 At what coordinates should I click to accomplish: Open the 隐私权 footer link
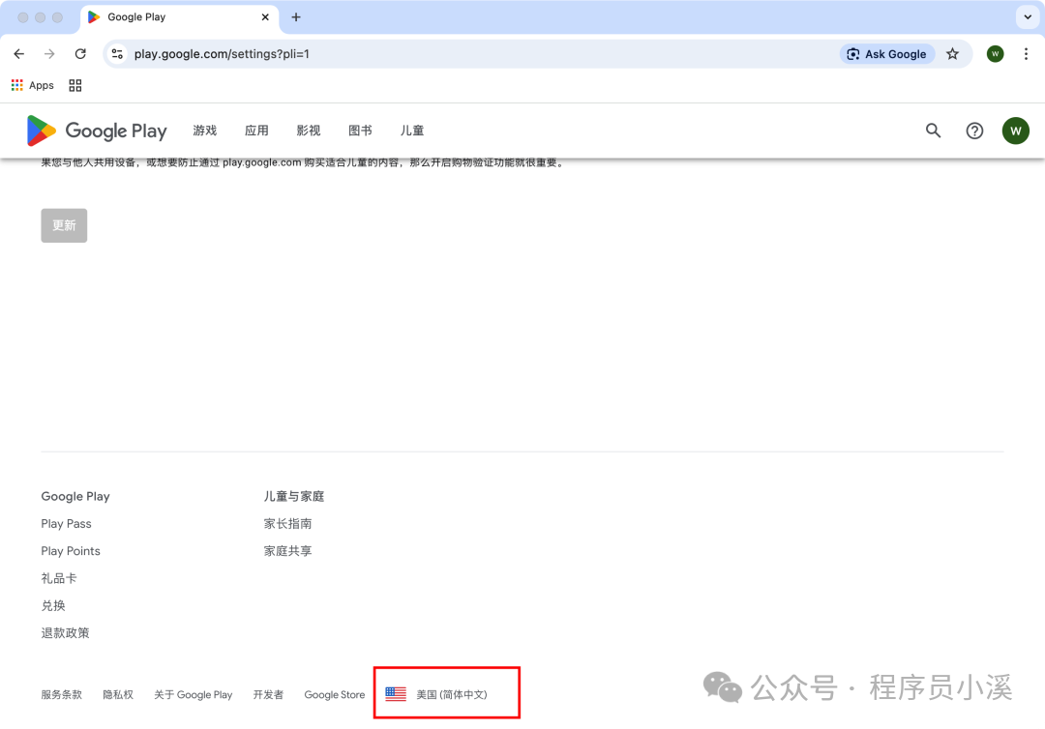point(118,694)
